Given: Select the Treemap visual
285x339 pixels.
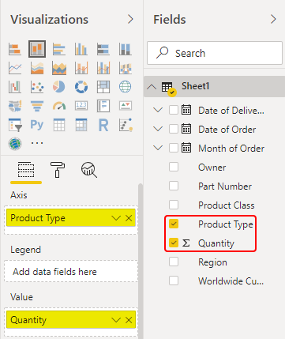Looking at the screenshot, I should pos(103,87).
